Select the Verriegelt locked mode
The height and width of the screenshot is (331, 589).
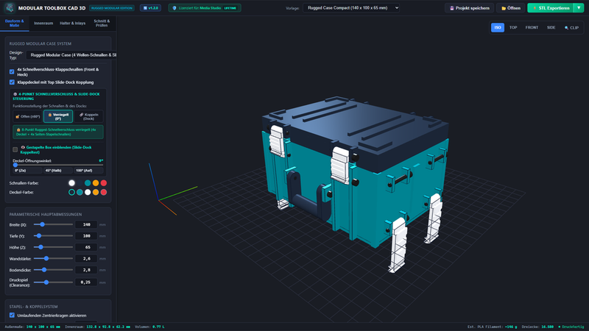(58, 117)
